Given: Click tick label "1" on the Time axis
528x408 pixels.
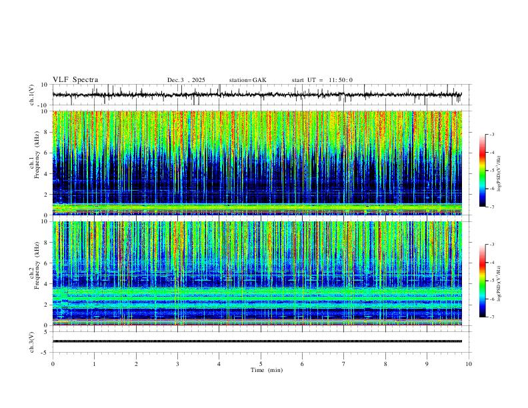Looking at the screenshot, I should (x=94, y=364).
